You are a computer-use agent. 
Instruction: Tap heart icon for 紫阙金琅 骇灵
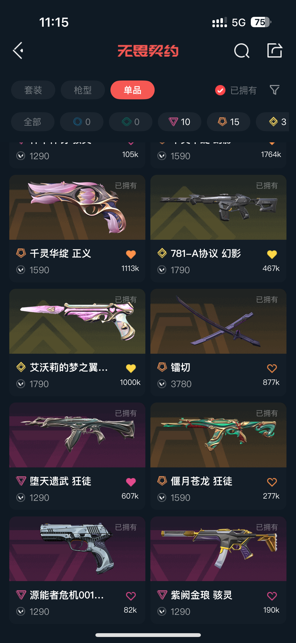pos(272,596)
